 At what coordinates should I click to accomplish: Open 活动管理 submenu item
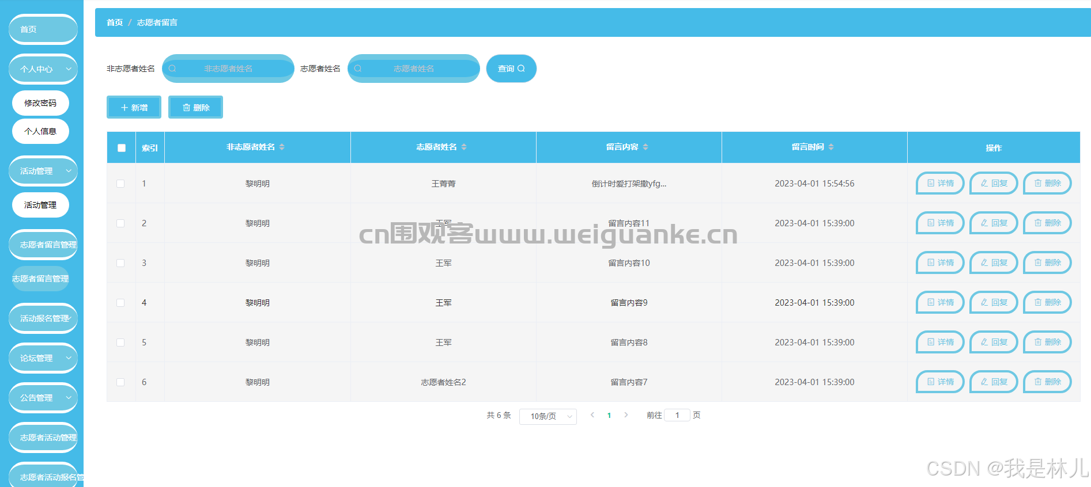(40, 205)
